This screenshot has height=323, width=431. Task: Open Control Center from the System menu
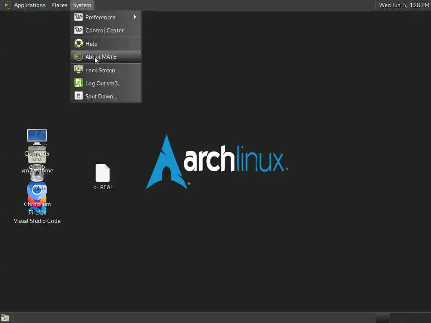click(106, 30)
